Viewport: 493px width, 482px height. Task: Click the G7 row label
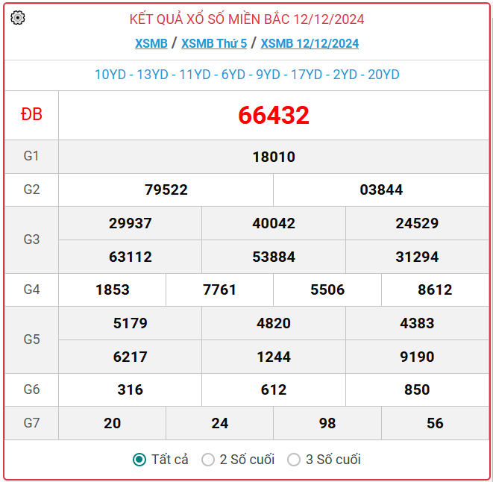pyautogui.click(x=31, y=423)
